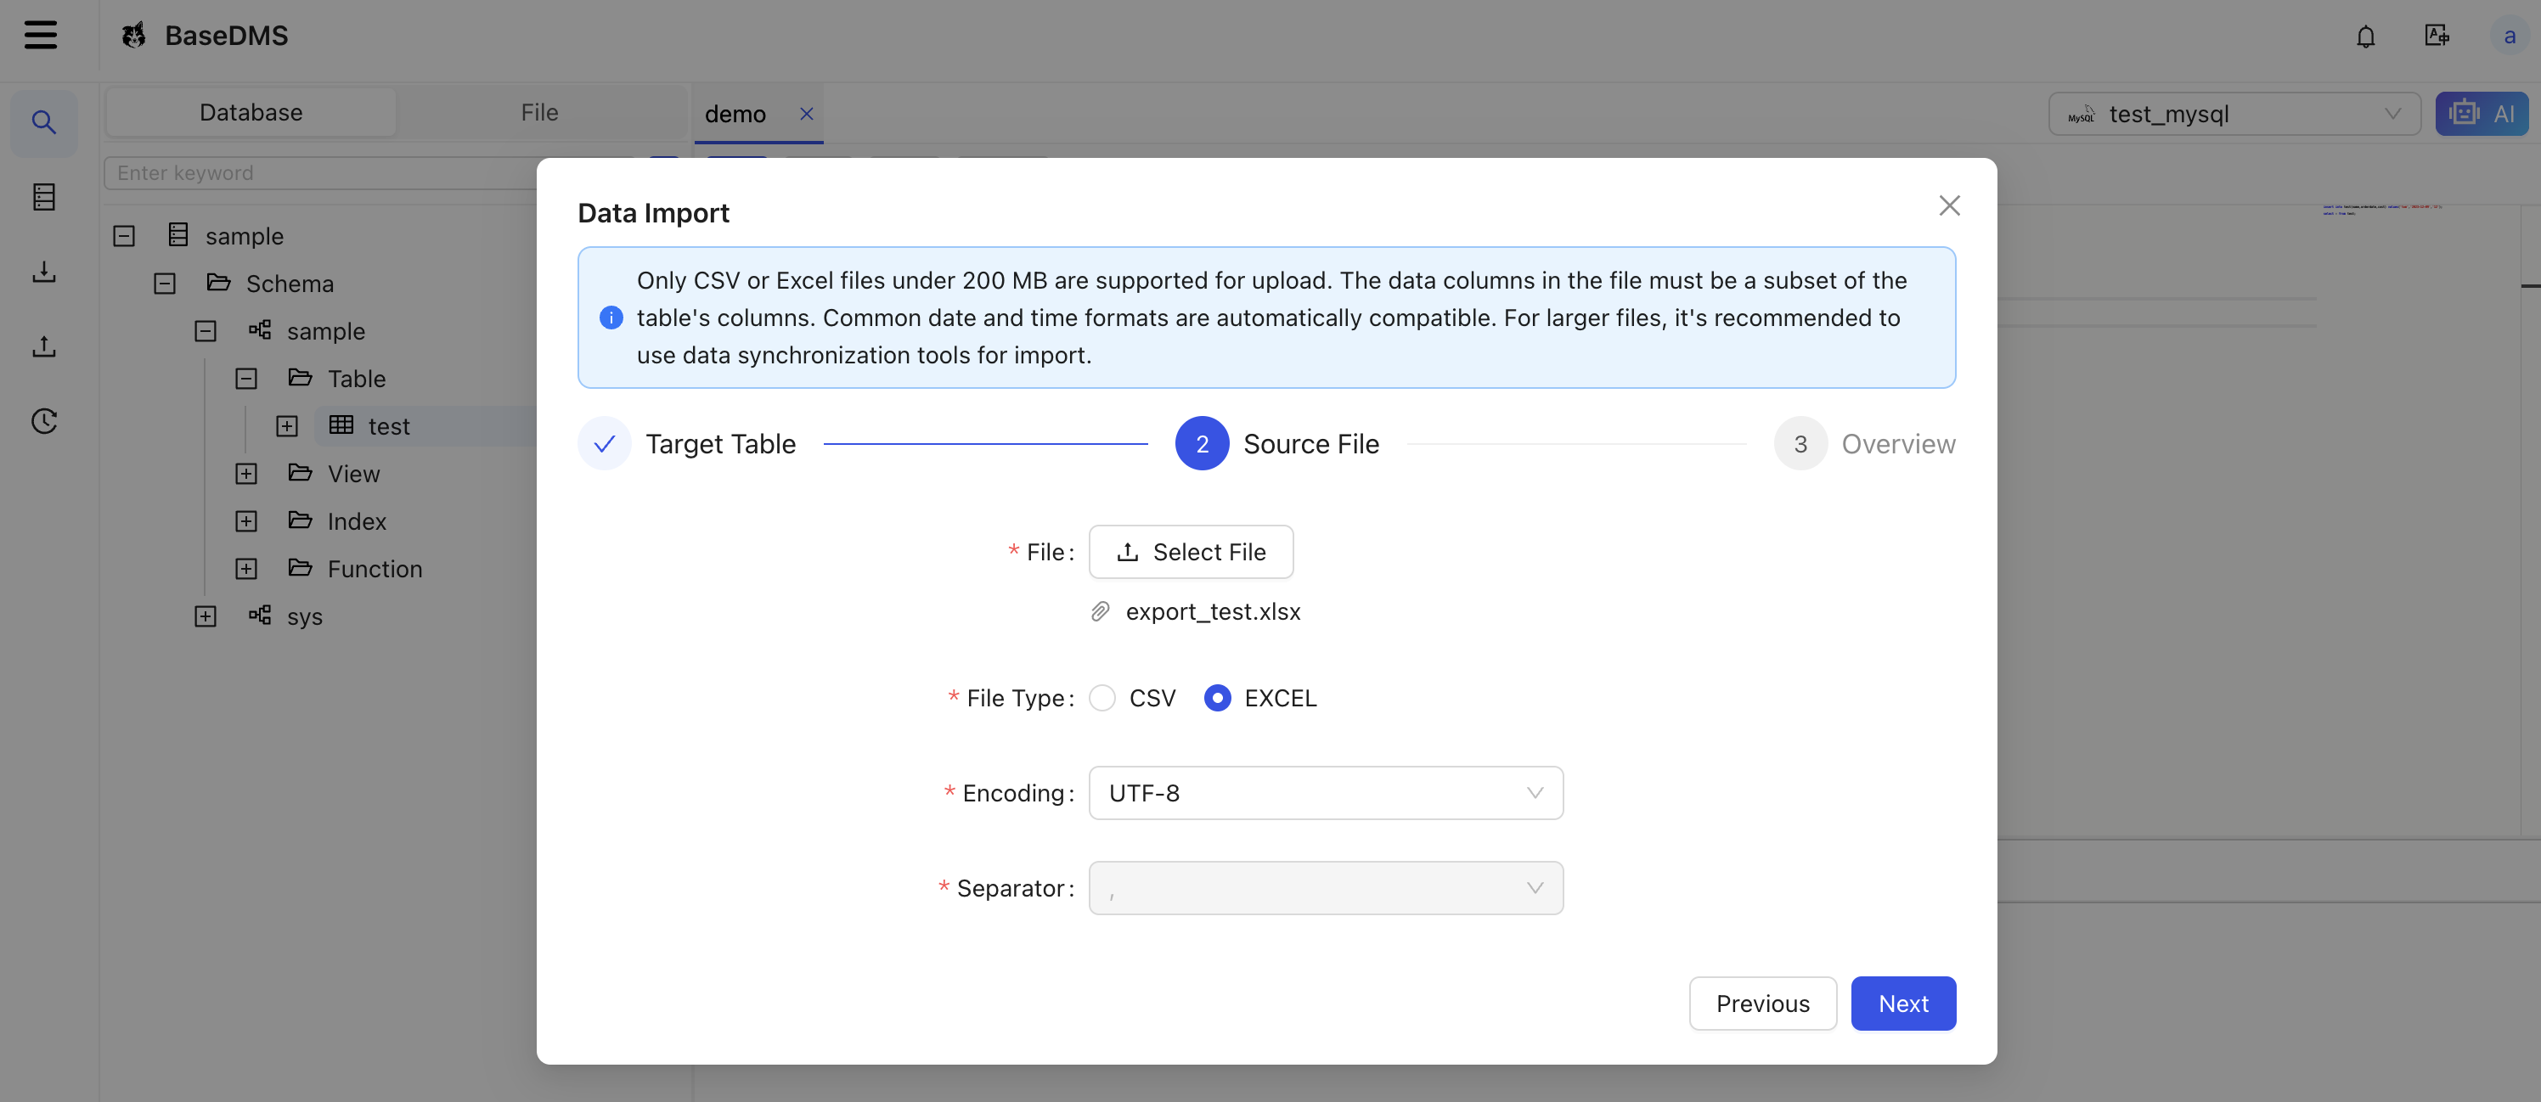2541x1102 pixels.
Task: Click the AI assistant button
Action: click(2481, 114)
